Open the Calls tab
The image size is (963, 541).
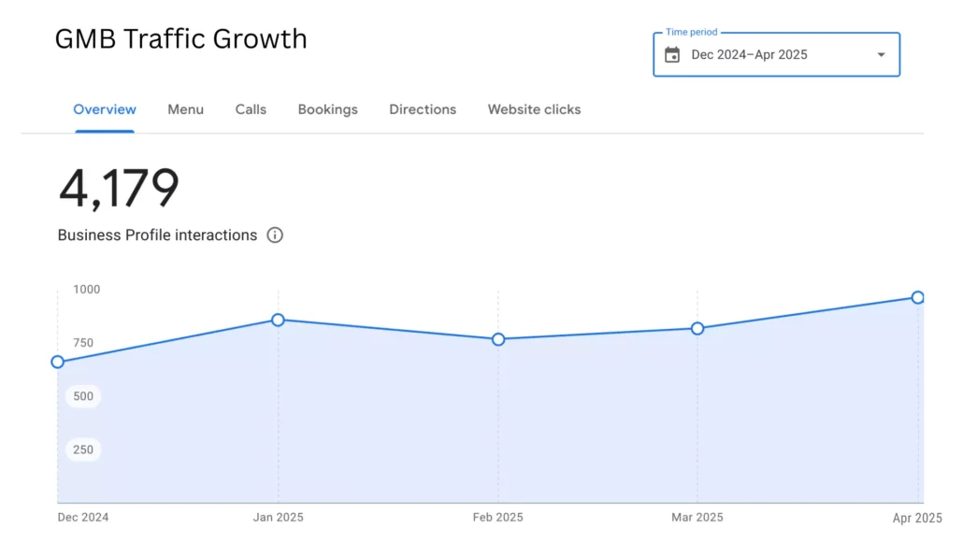pyautogui.click(x=251, y=109)
